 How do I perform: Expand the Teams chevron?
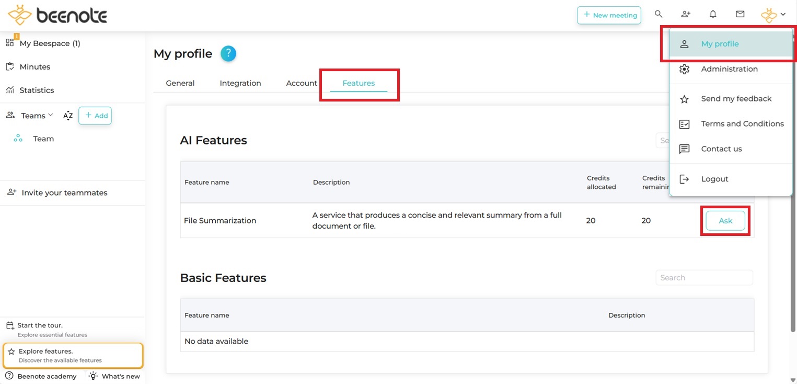[51, 115]
